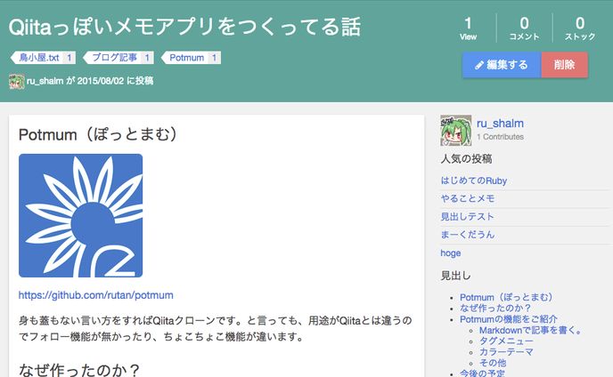The width and height of the screenshot is (613, 377).
Task: Jump to タグメニュー in outline
Action: [506, 341]
